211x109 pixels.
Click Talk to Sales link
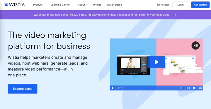tap(162, 5)
